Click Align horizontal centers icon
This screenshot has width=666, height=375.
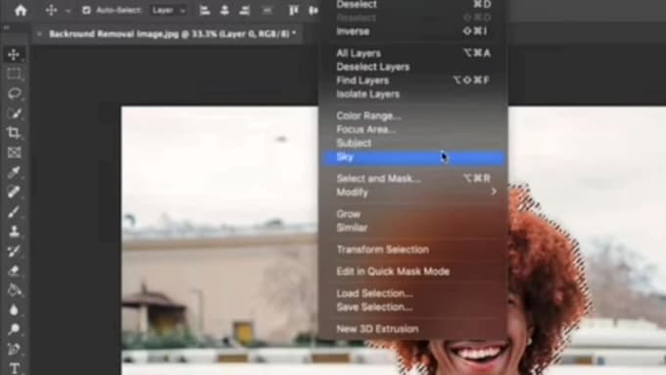(224, 10)
